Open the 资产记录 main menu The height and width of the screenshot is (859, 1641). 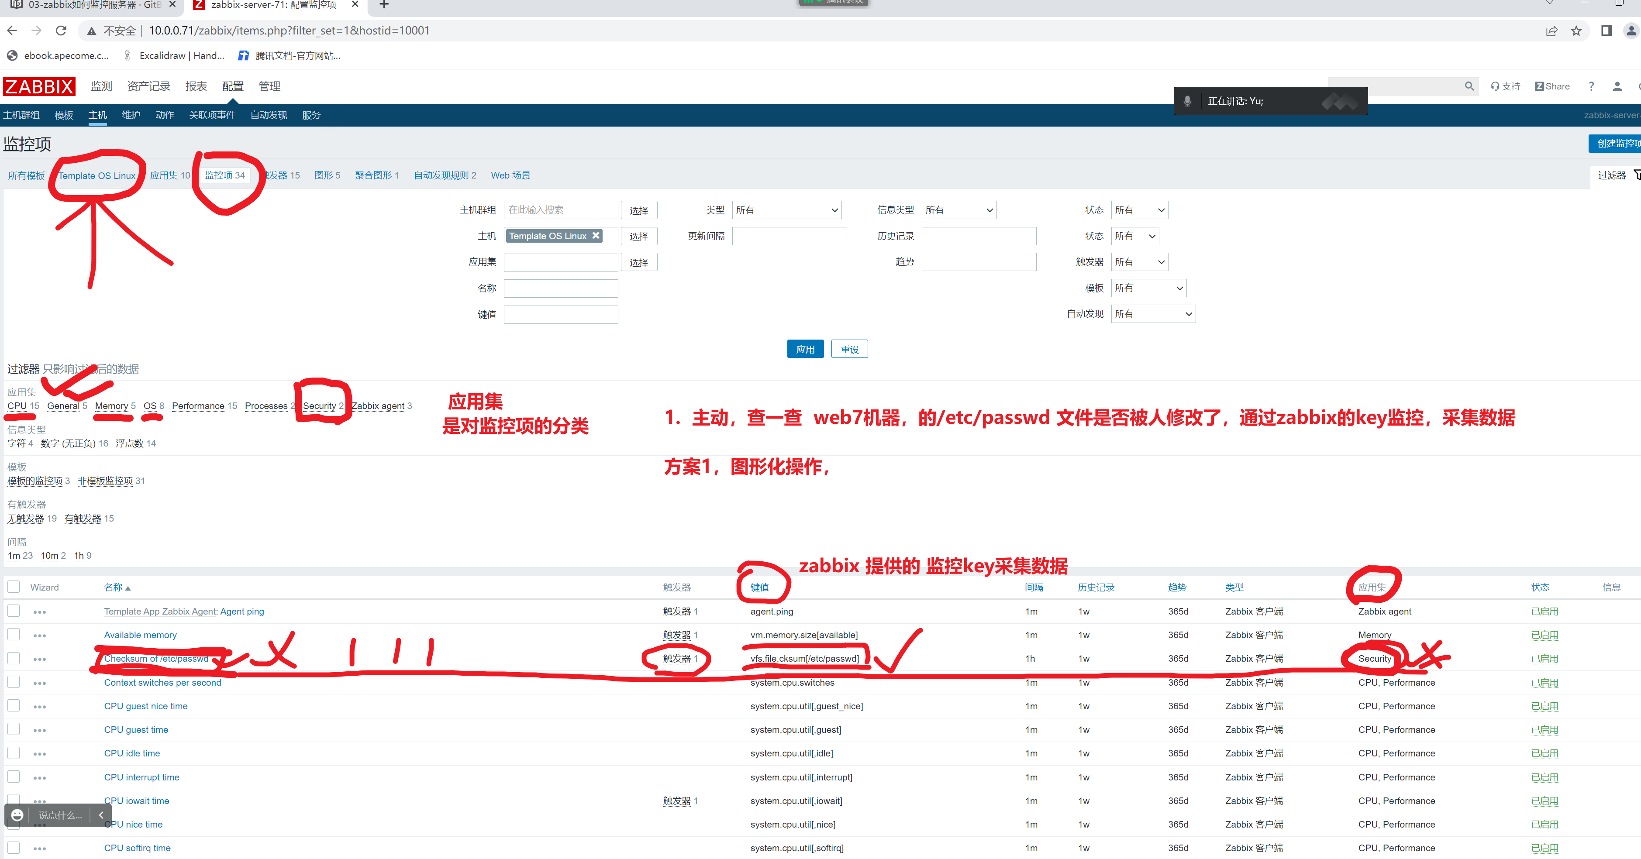pyautogui.click(x=148, y=86)
